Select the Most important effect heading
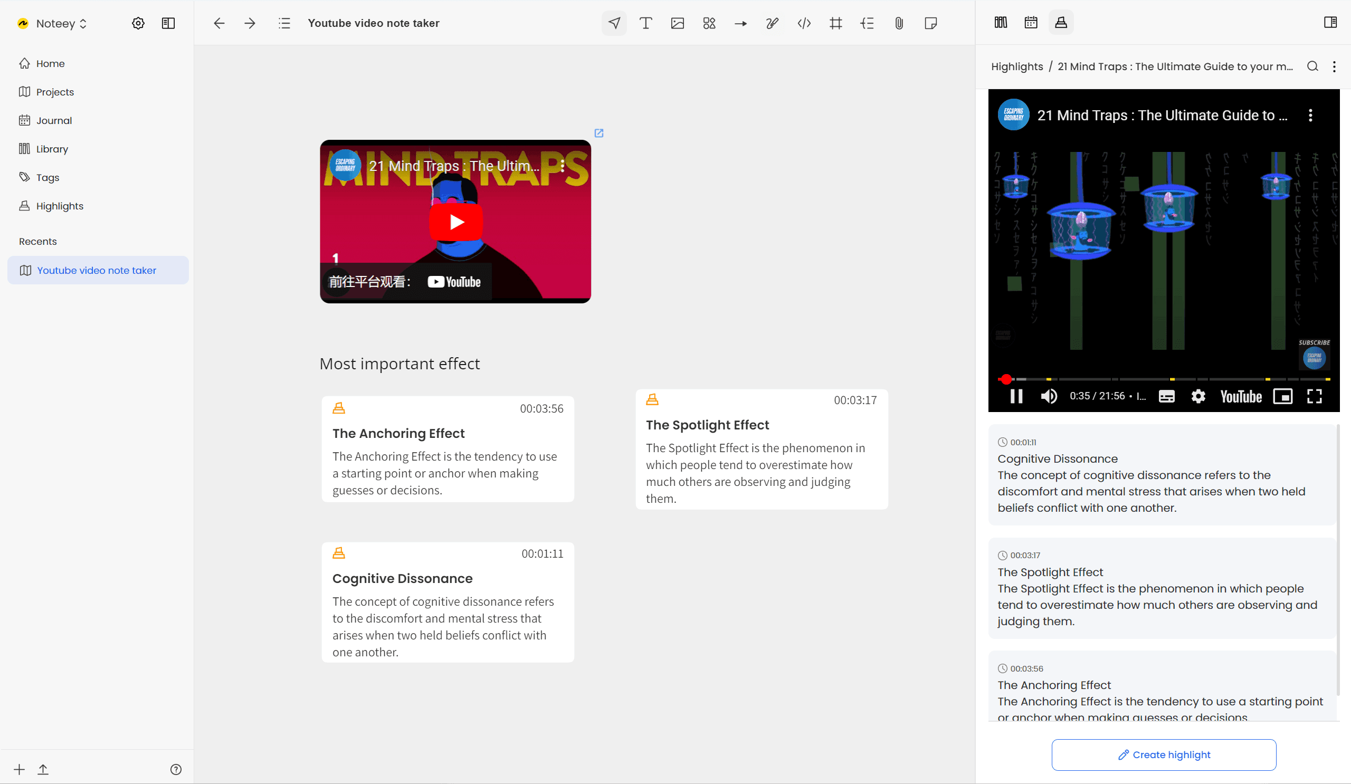The height and width of the screenshot is (784, 1351). click(x=399, y=364)
